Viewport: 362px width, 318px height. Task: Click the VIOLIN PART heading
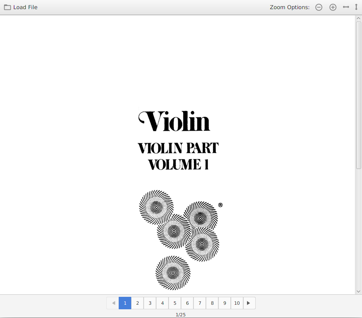(178, 148)
